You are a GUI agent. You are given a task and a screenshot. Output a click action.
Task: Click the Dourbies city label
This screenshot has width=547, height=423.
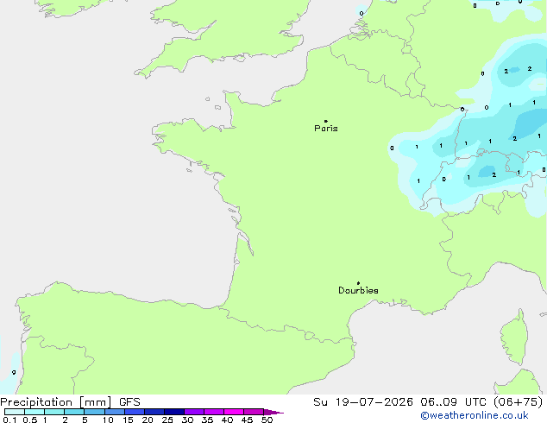(358, 290)
